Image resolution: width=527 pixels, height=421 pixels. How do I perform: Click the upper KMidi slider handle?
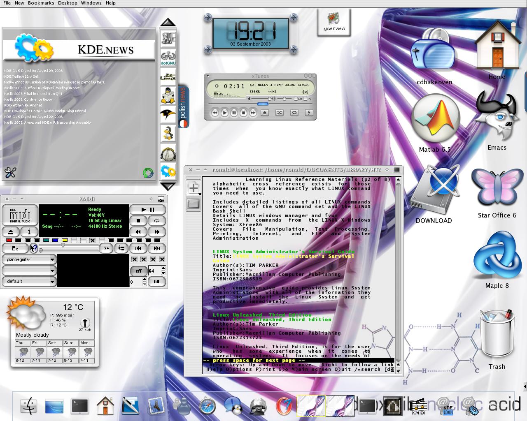click(63, 245)
